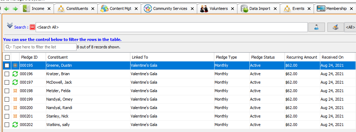Check the box for pledge 000195
This screenshot has width=356, height=132.
pyautogui.click(x=7, y=65)
